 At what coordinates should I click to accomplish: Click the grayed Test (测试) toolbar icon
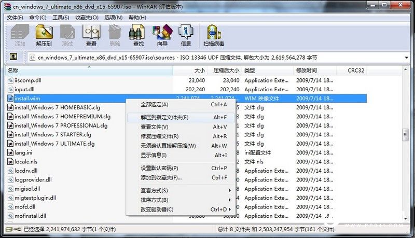click(67, 35)
